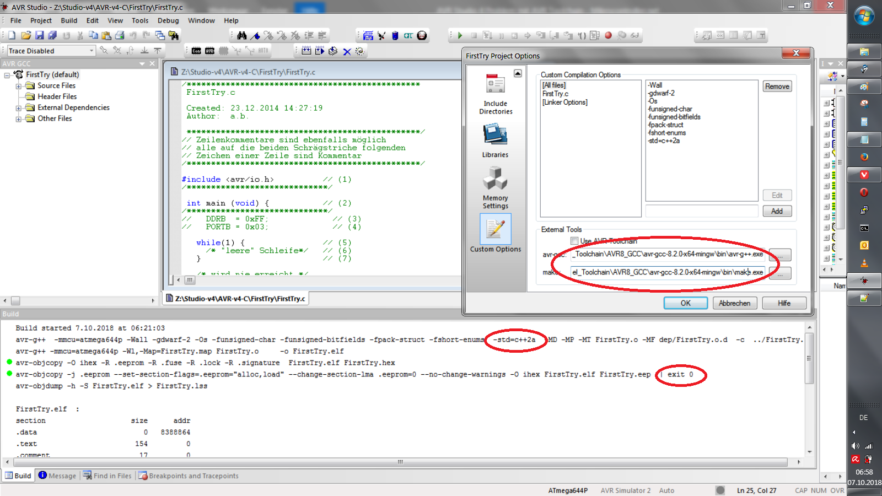This screenshot has width=882, height=496.
Task: Click the Add button
Action: coord(777,211)
